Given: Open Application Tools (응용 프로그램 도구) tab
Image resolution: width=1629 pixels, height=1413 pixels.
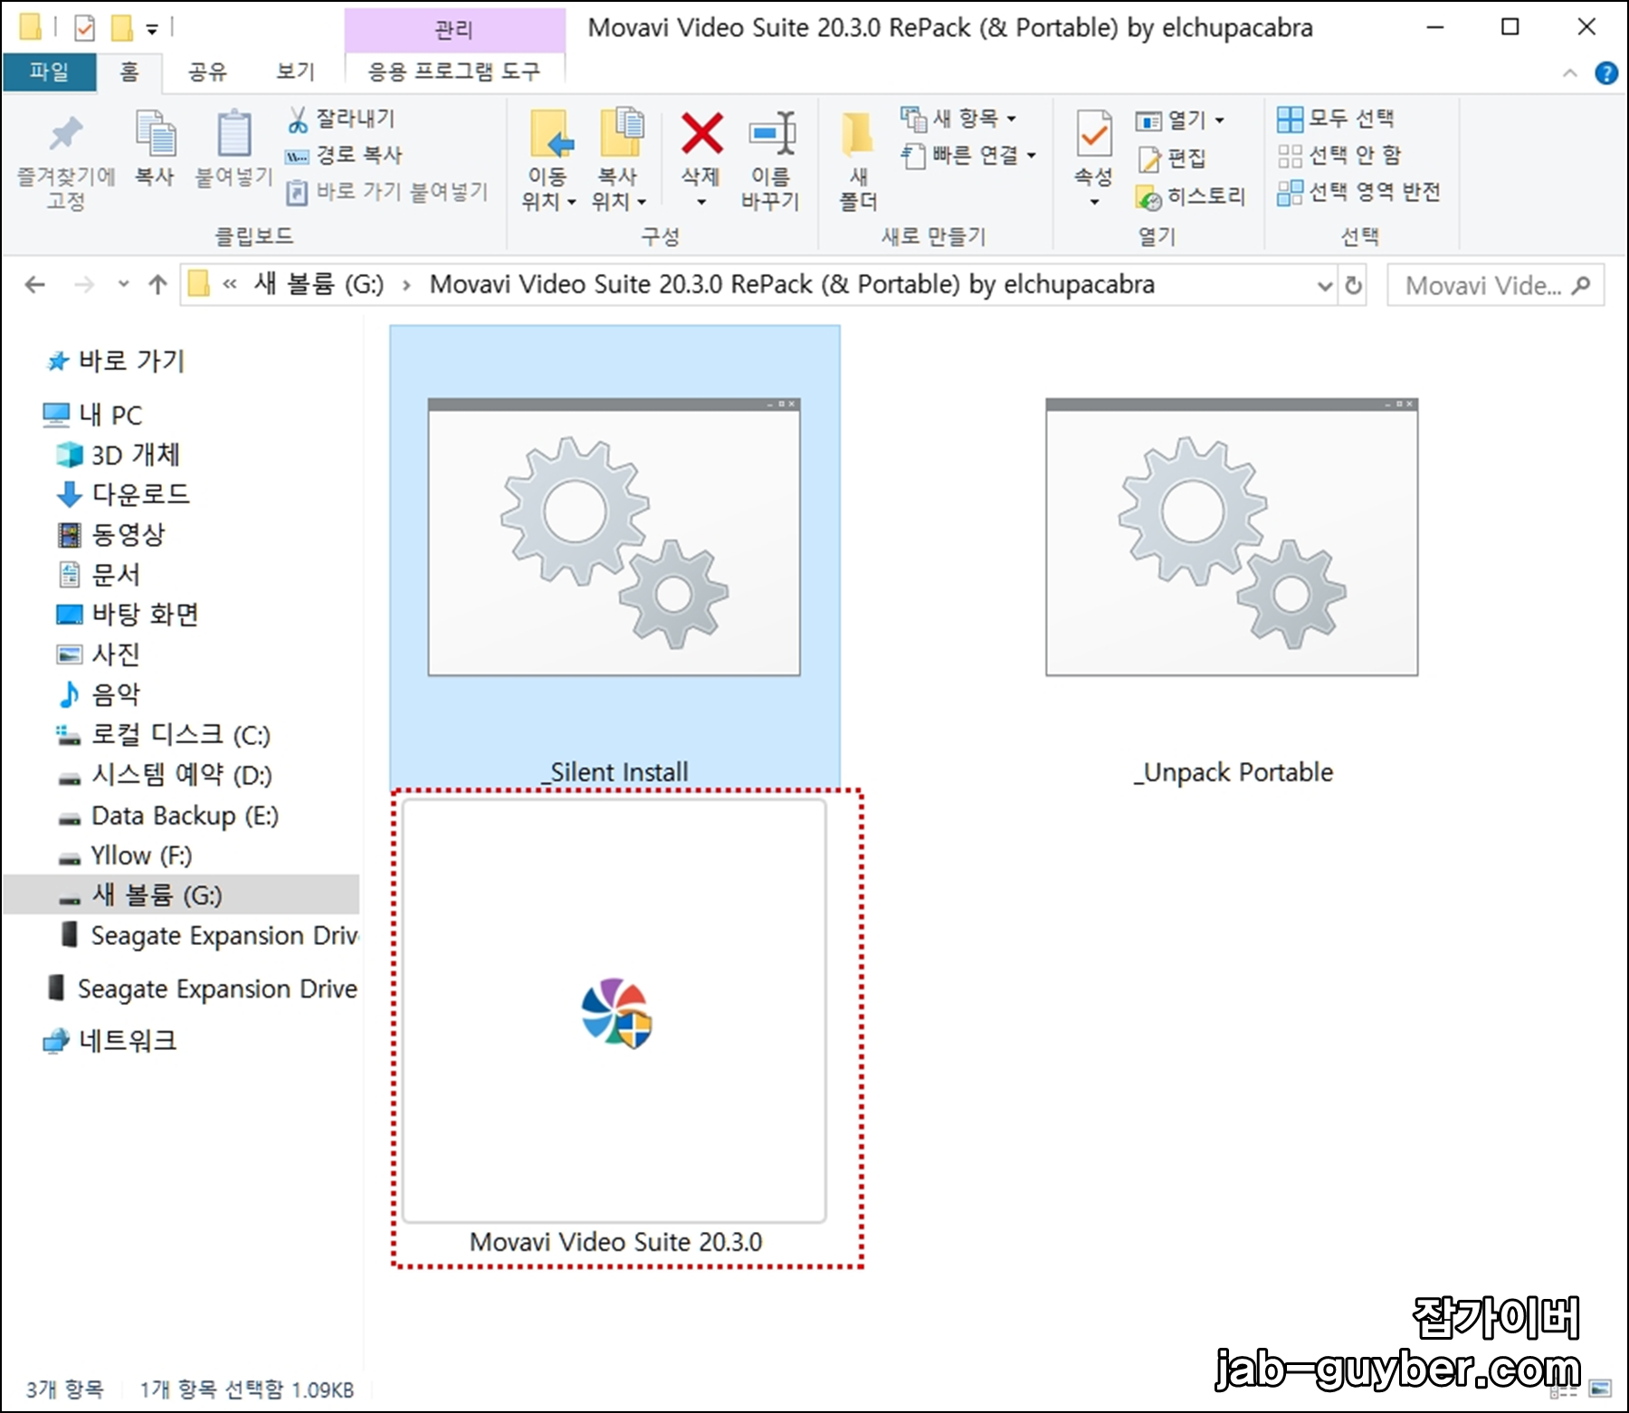Looking at the screenshot, I should [x=454, y=72].
